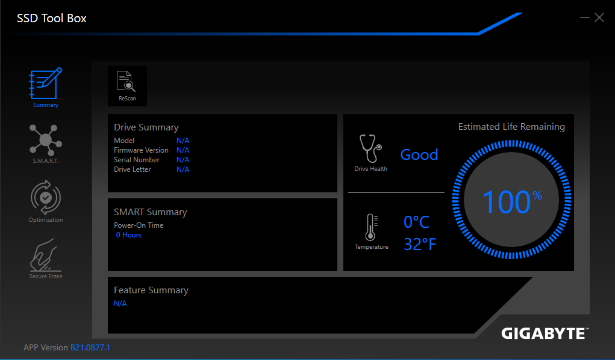Click the 0 Hours power-on value

(x=129, y=235)
